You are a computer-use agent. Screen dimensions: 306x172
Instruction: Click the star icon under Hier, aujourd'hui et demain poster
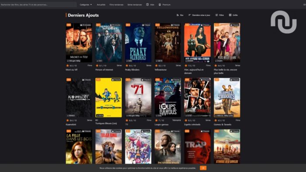[186, 65]
